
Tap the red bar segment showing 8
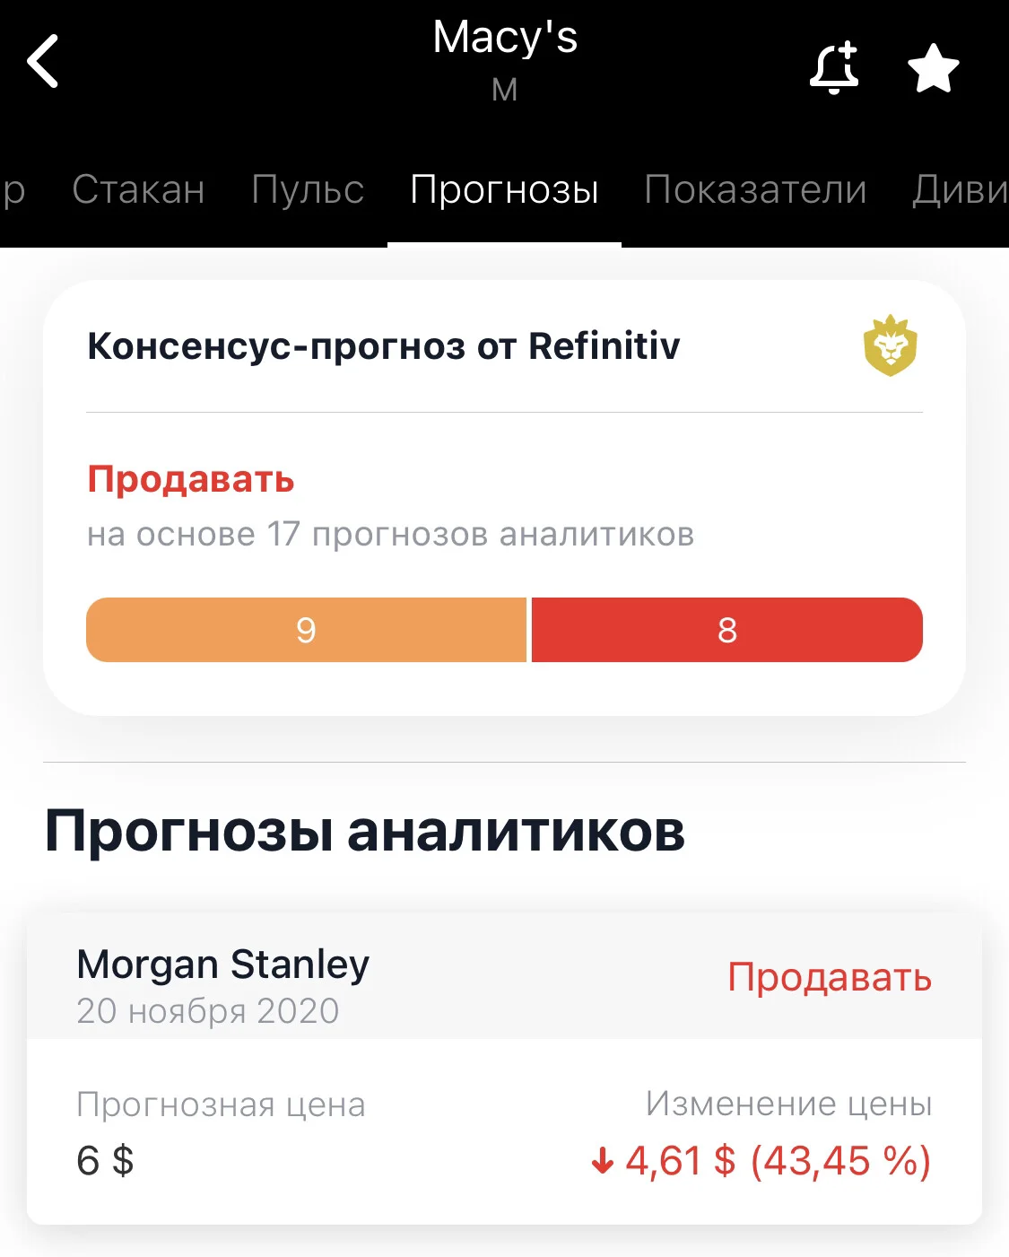(727, 630)
